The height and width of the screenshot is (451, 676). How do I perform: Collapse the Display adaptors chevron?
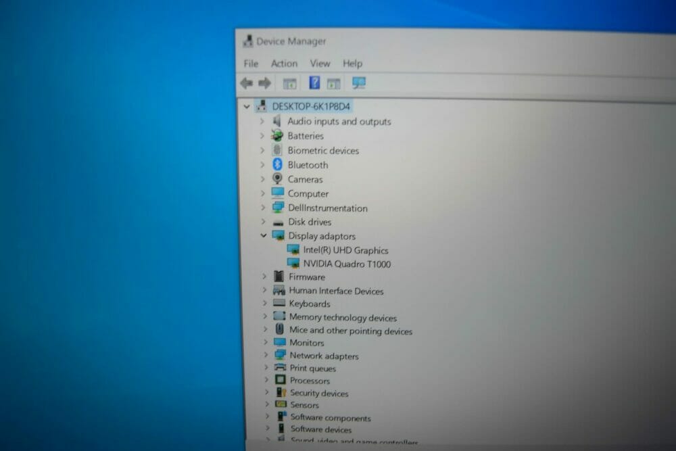(x=264, y=235)
